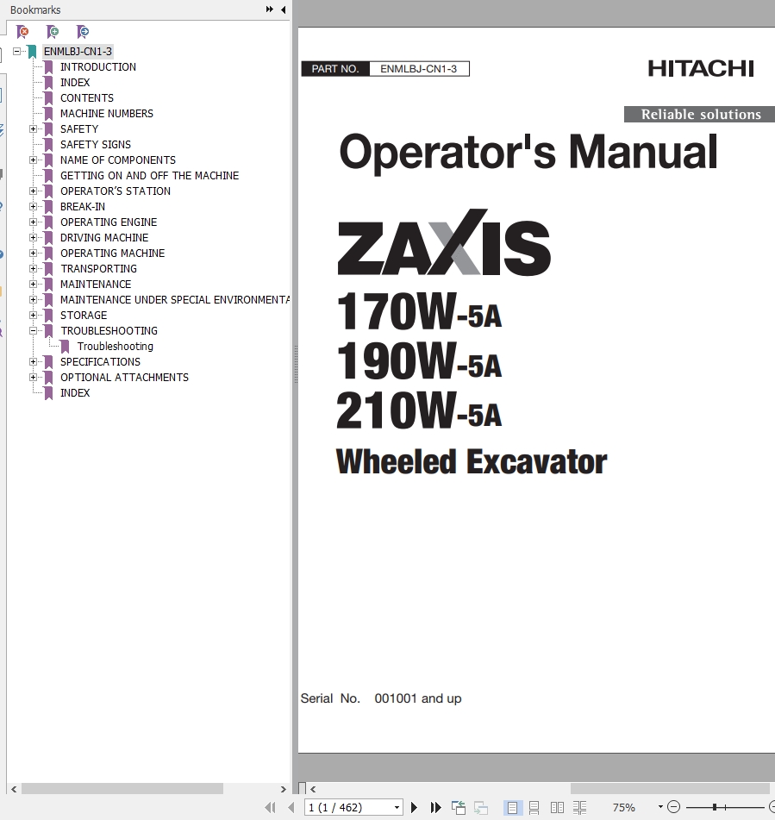The image size is (775, 820).
Task: Click the delete bookmark icon
Action: point(22,32)
